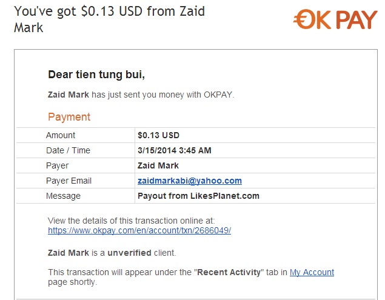Click the Payer row label
The height and width of the screenshot is (300, 385).
(58, 165)
